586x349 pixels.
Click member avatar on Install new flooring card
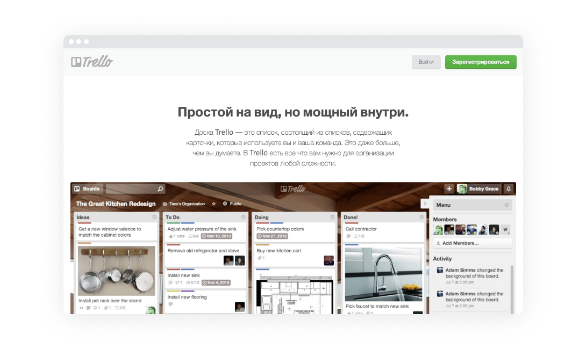[x=240, y=307]
